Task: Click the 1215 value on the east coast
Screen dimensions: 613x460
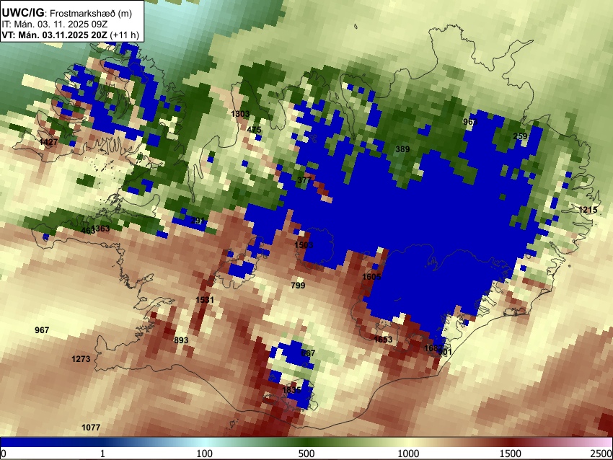Action: click(x=588, y=210)
